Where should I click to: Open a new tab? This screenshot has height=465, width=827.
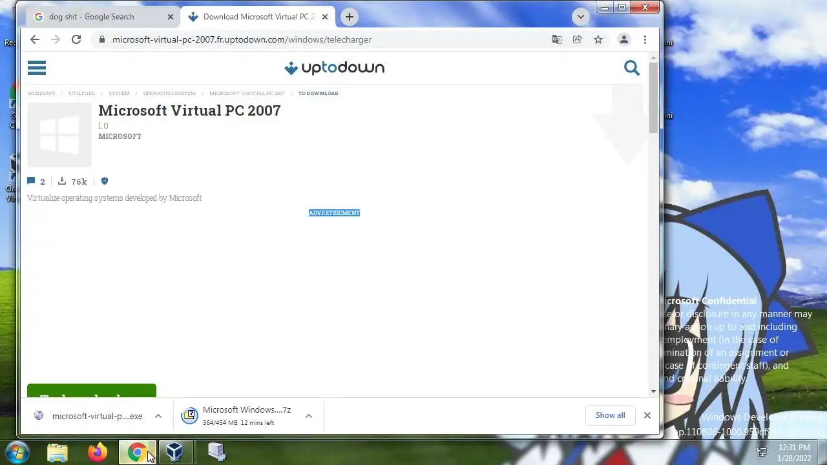pos(350,17)
